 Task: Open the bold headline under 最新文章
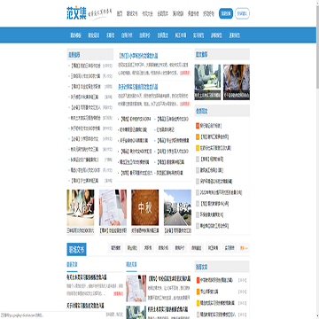[87, 277]
